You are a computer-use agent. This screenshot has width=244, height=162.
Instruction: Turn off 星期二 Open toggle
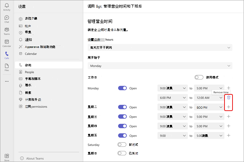[123, 107]
